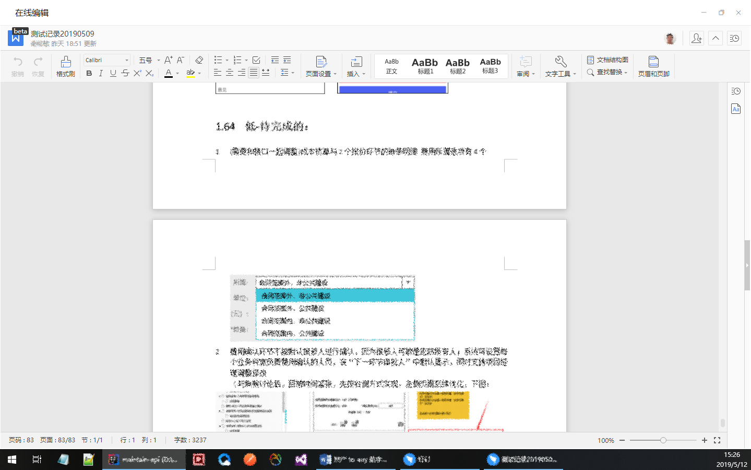Screen dimensions: 751x470
Task: Apply the 标题2 heading style
Action: point(458,66)
